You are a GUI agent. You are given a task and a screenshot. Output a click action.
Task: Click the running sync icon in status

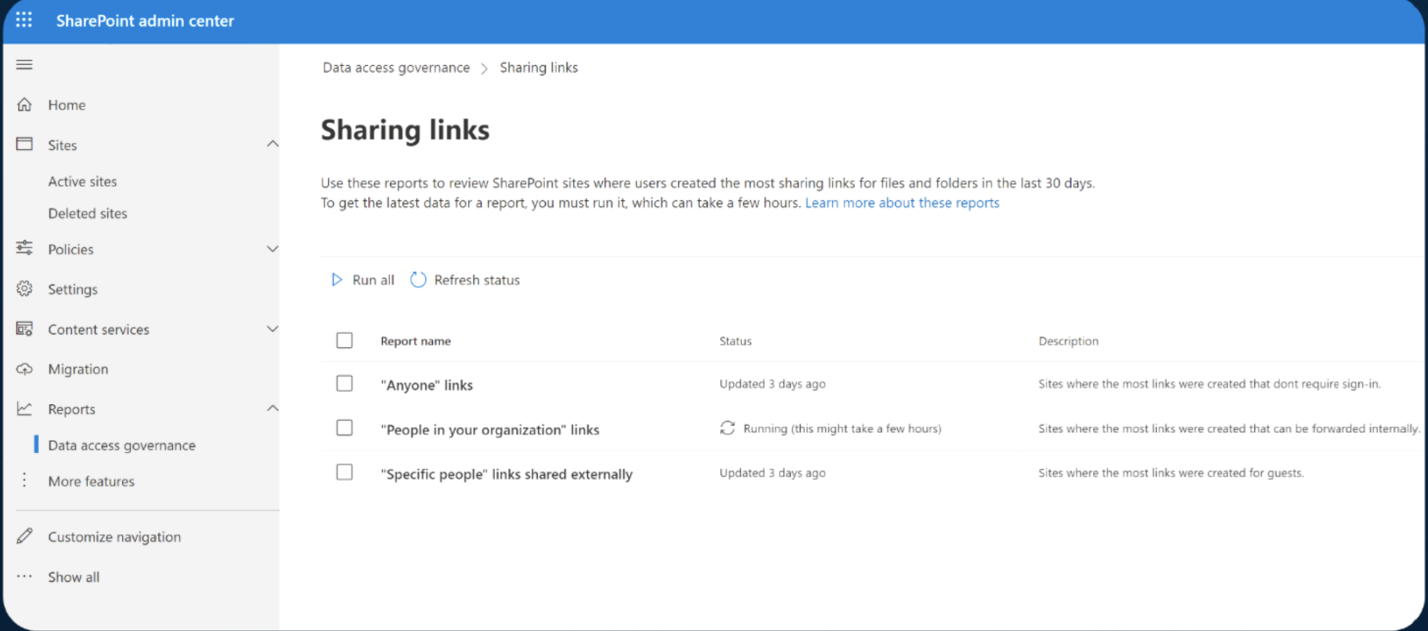point(727,428)
